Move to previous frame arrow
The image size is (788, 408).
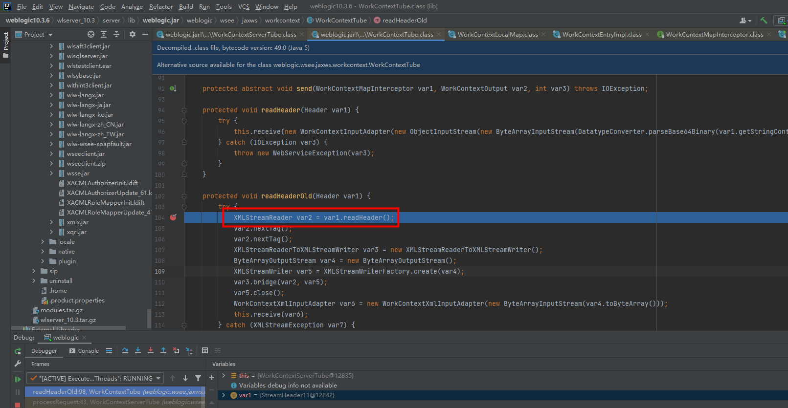[173, 378]
